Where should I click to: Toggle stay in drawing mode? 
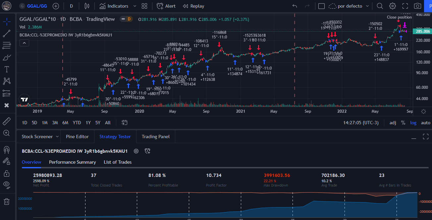(6, 161)
